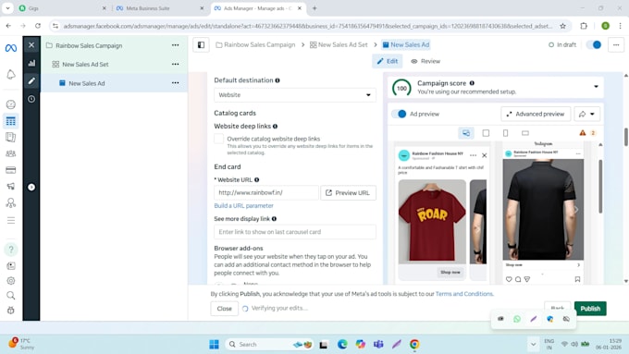Image resolution: width=629 pixels, height=354 pixels.
Task: Open the Windows Start button
Action: click(x=215, y=344)
